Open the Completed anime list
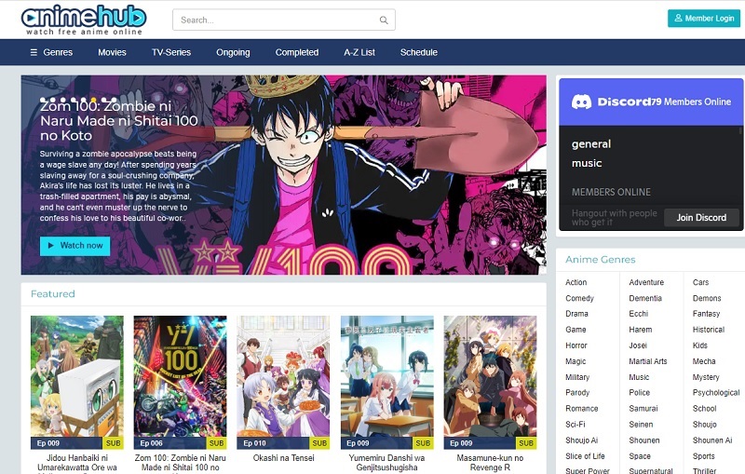This screenshot has height=474, width=745. 297,52
